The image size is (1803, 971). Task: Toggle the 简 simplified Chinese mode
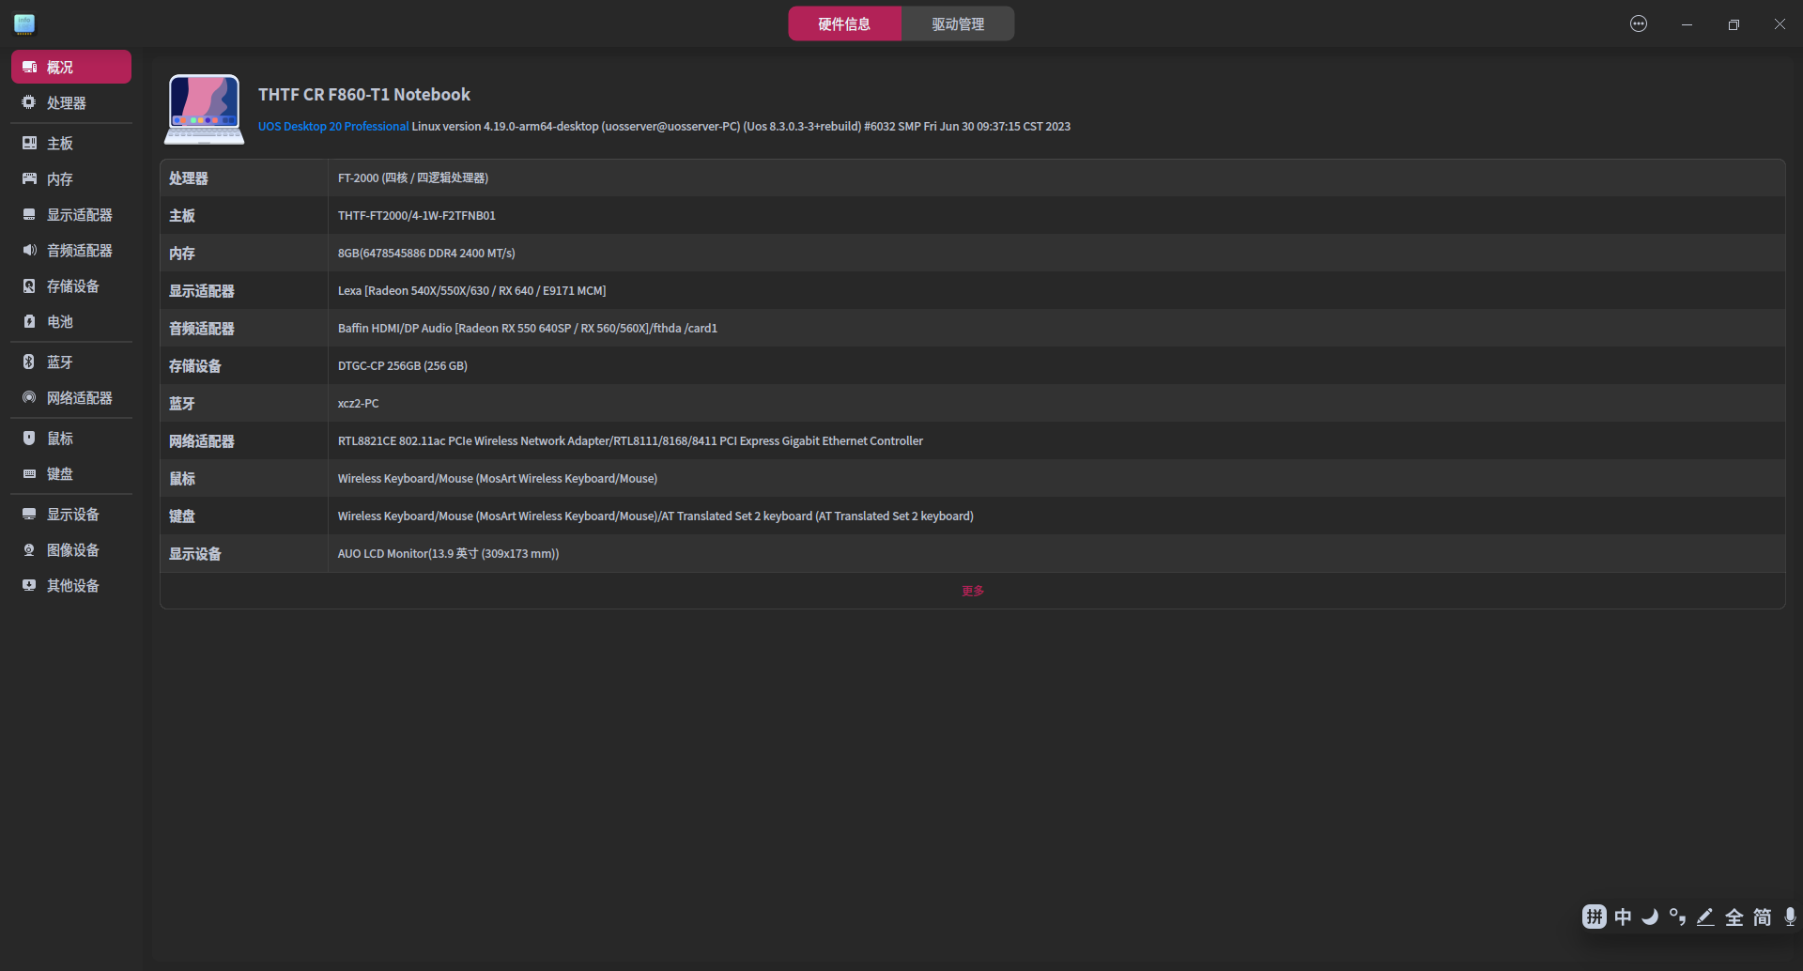click(1762, 917)
